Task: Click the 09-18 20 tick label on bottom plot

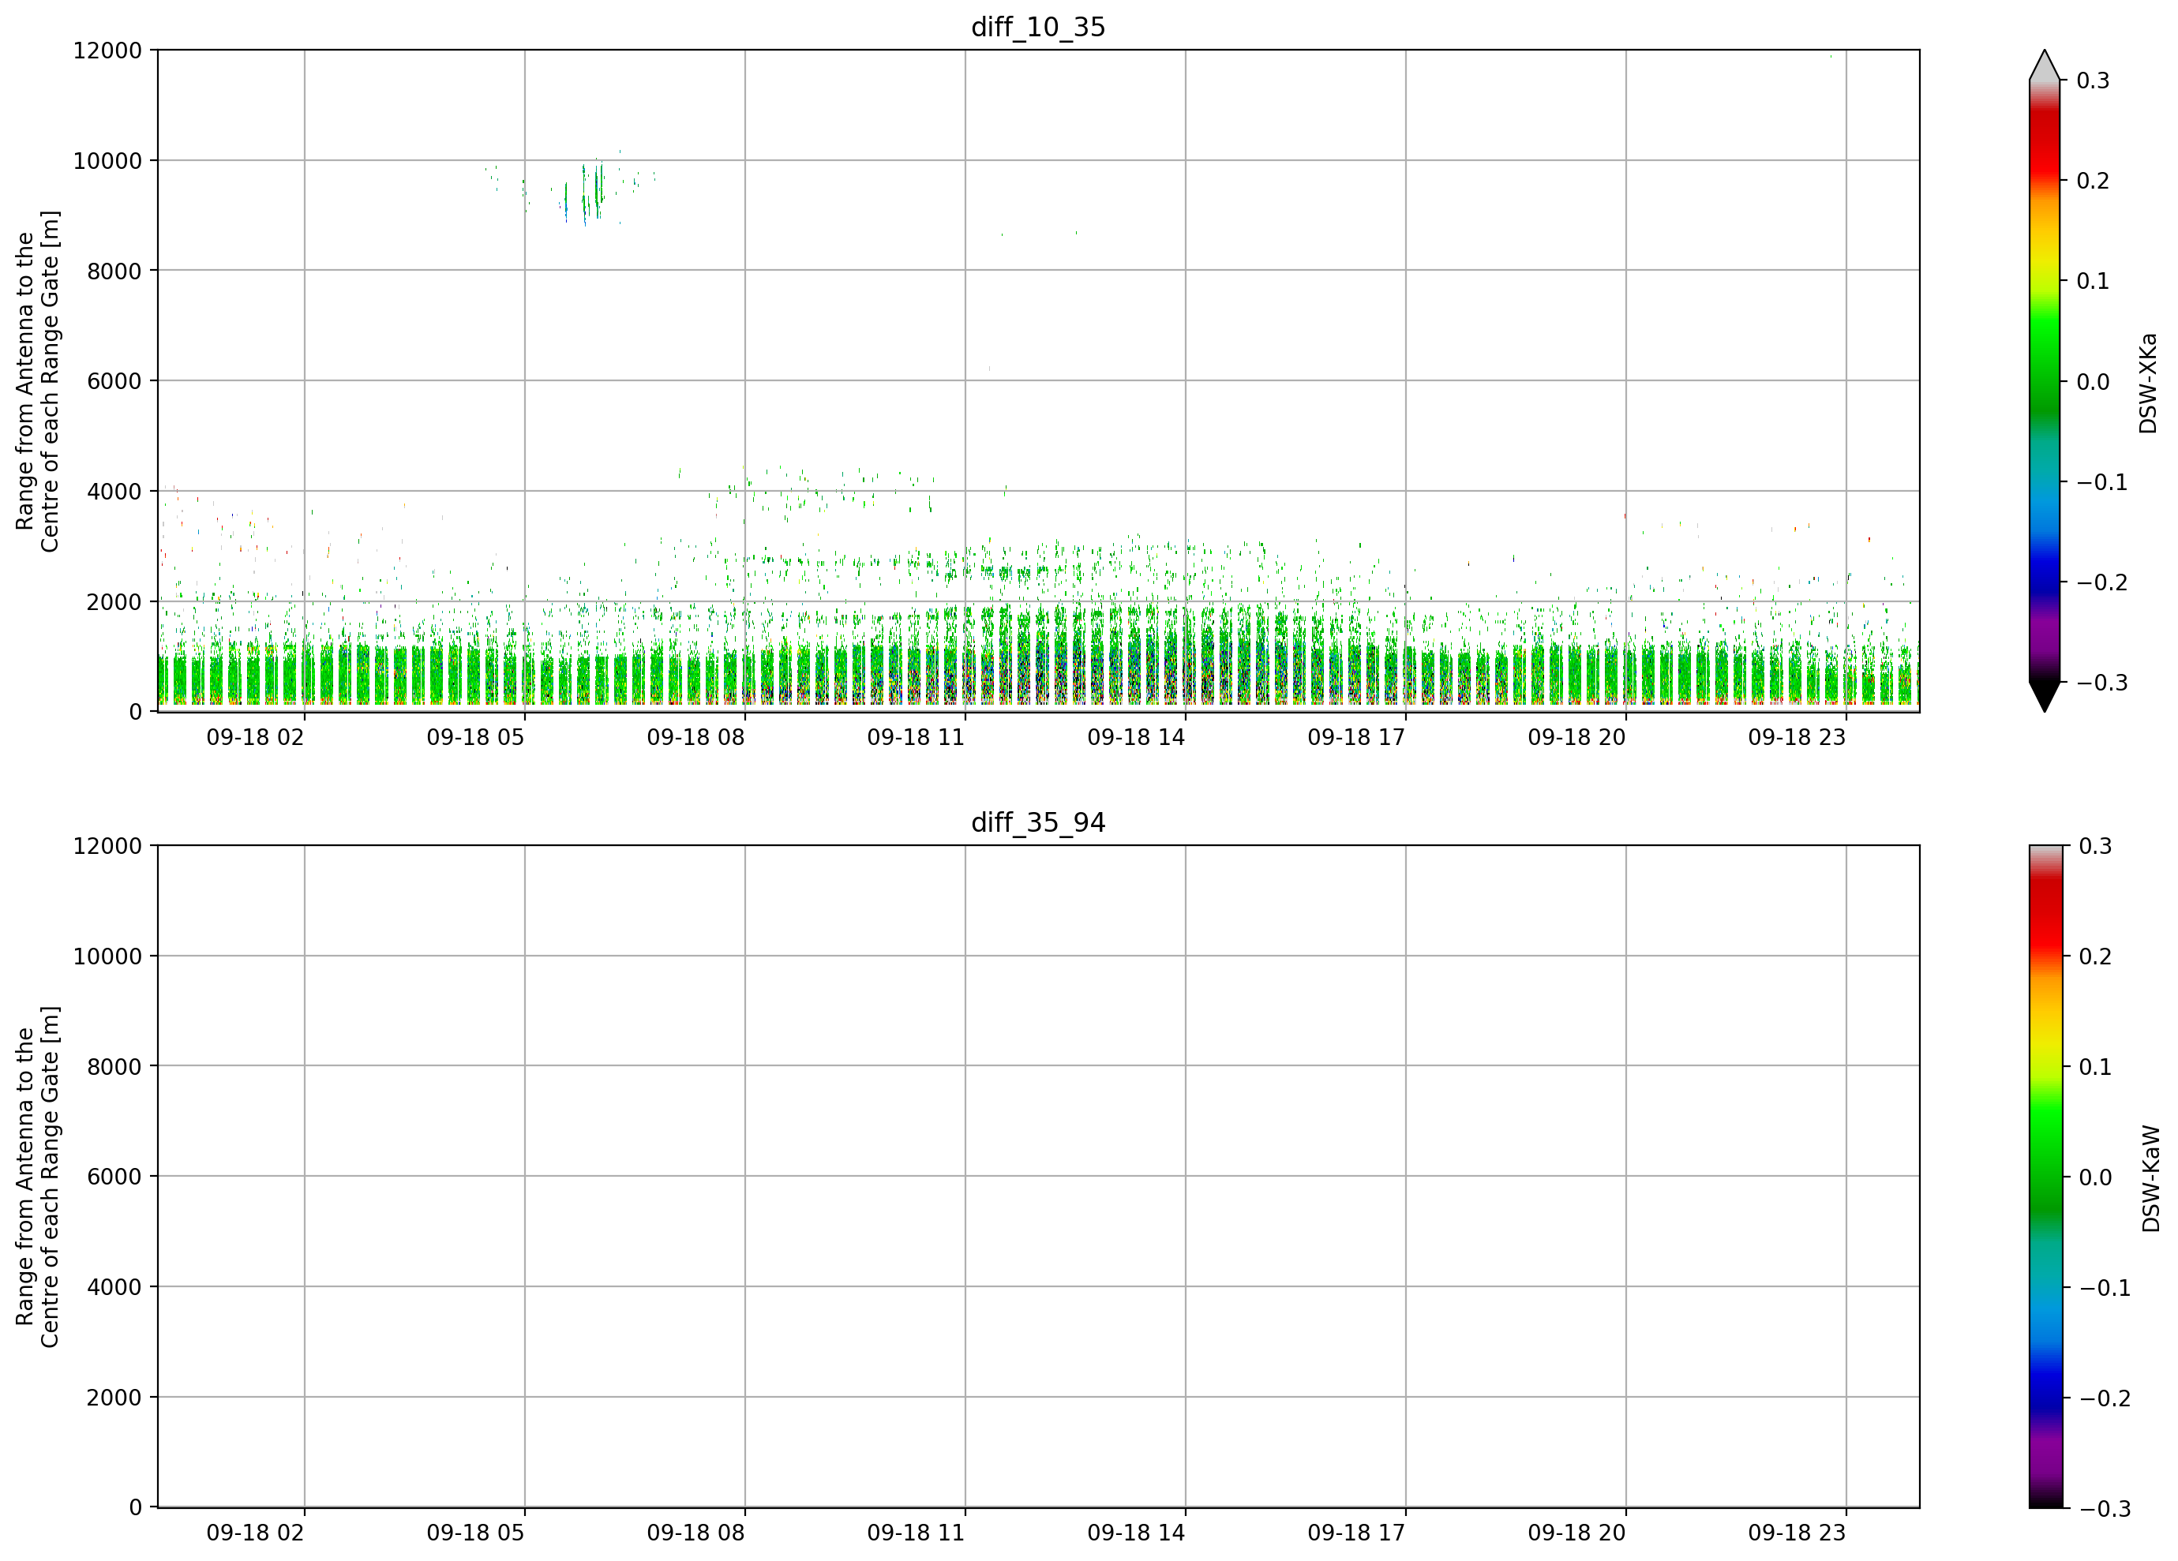Action: coord(1576,1533)
